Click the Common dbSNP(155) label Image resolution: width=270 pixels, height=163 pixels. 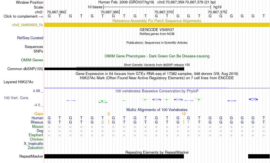pyautogui.click(x=25, y=69)
